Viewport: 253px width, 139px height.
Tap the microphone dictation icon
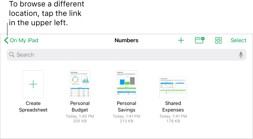[x=241, y=55]
